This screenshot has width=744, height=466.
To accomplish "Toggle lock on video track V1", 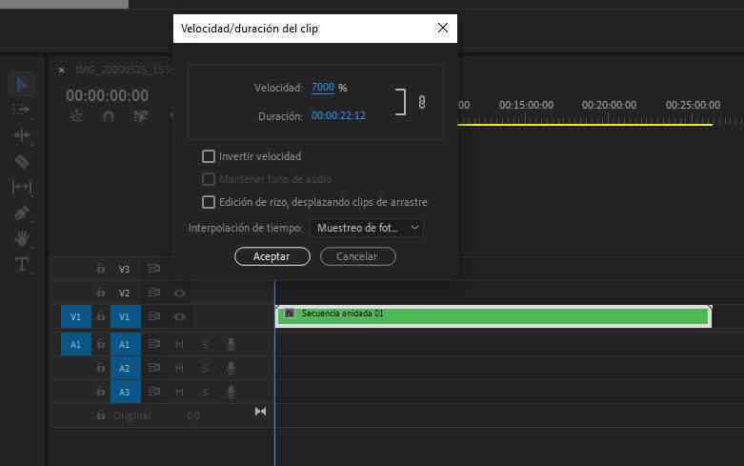I will coord(101,316).
